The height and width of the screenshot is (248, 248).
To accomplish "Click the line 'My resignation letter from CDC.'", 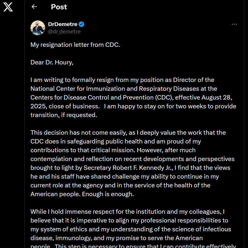I will (x=75, y=45).
